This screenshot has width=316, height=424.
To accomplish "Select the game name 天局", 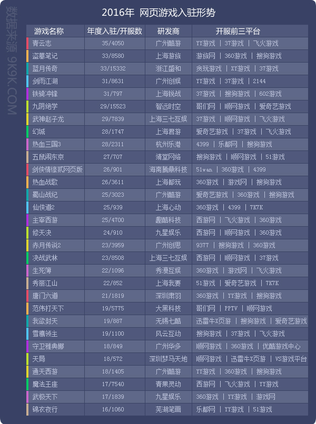I will (39, 359).
